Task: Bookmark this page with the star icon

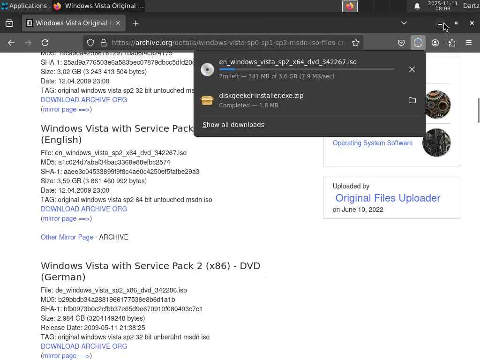Action: click(356, 43)
